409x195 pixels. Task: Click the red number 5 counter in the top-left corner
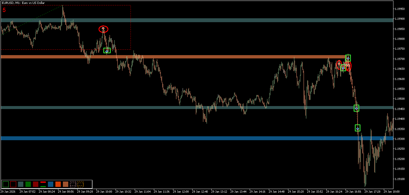(x=4, y=10)
